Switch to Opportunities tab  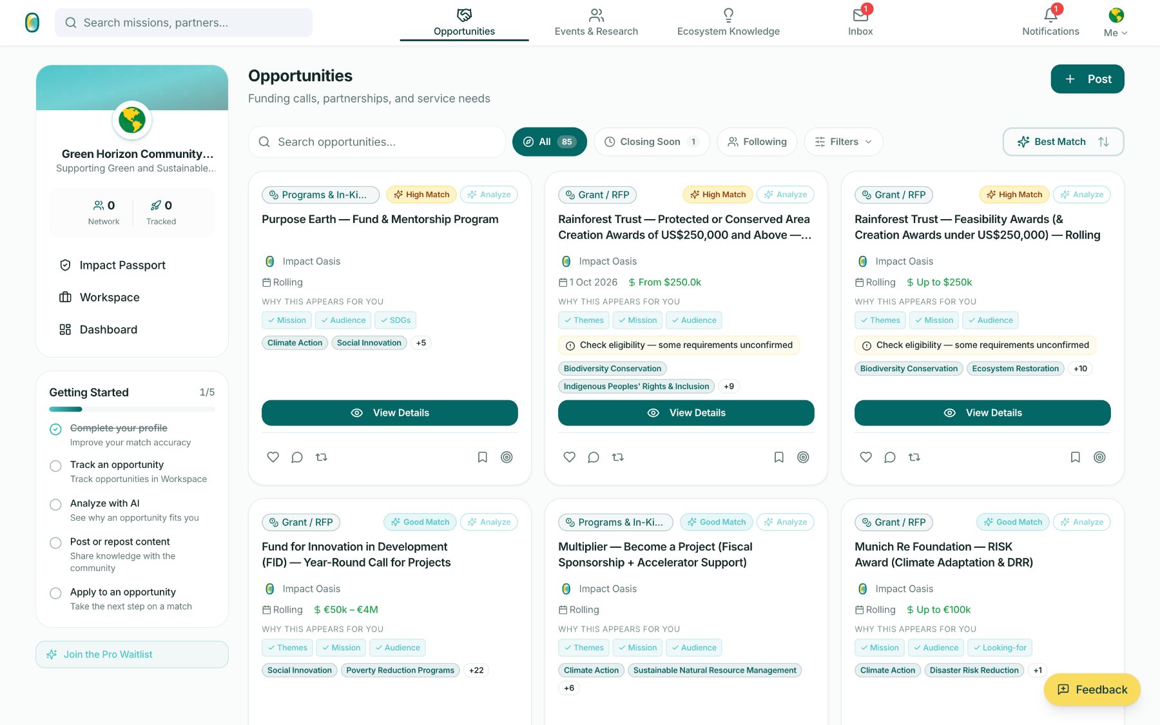(x=464, y=23)
